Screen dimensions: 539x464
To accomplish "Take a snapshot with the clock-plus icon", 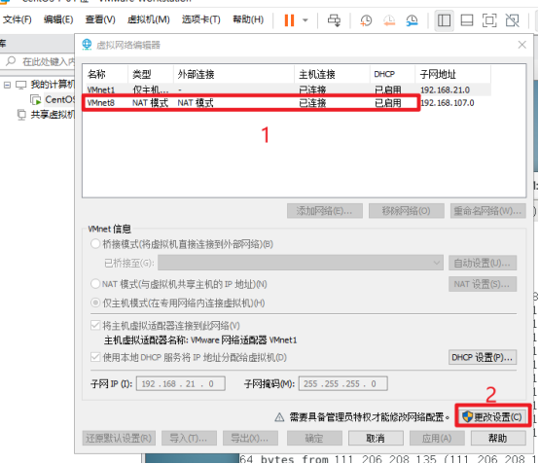I will (366, 20).
